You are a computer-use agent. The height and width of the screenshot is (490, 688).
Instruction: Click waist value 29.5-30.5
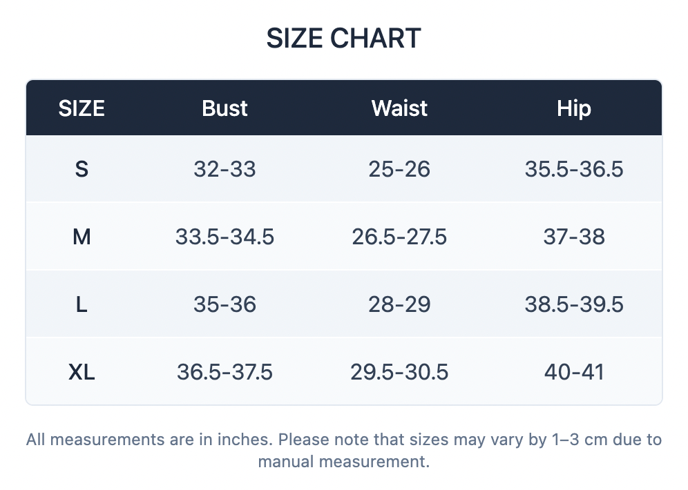399,372
